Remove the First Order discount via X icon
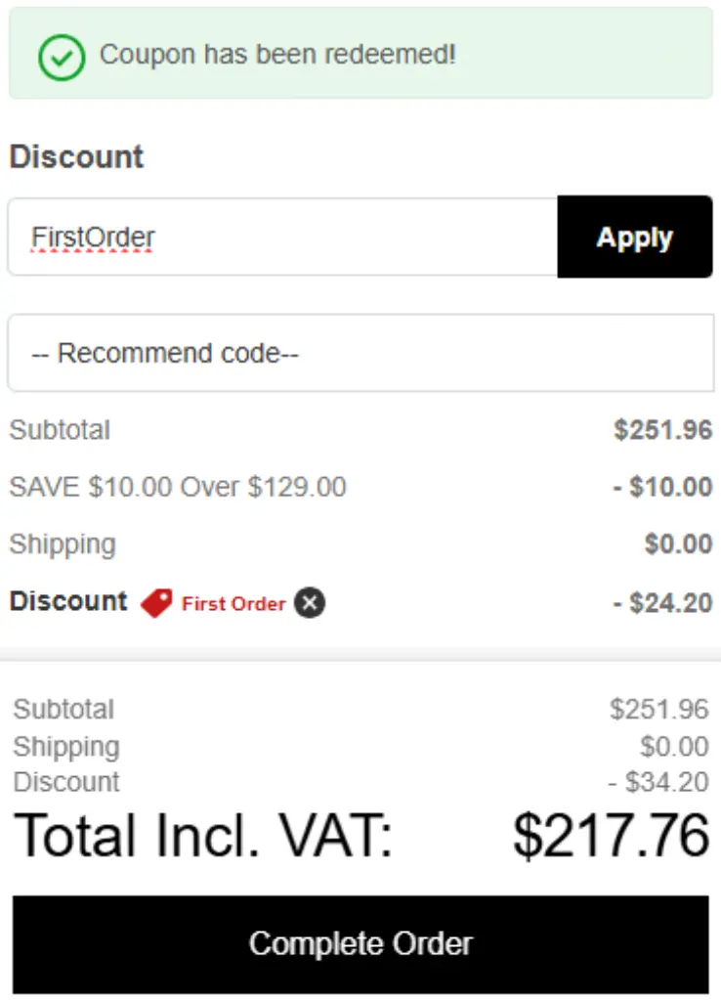721x1000 pixels. pyautogui.click(x=308, y=604)
